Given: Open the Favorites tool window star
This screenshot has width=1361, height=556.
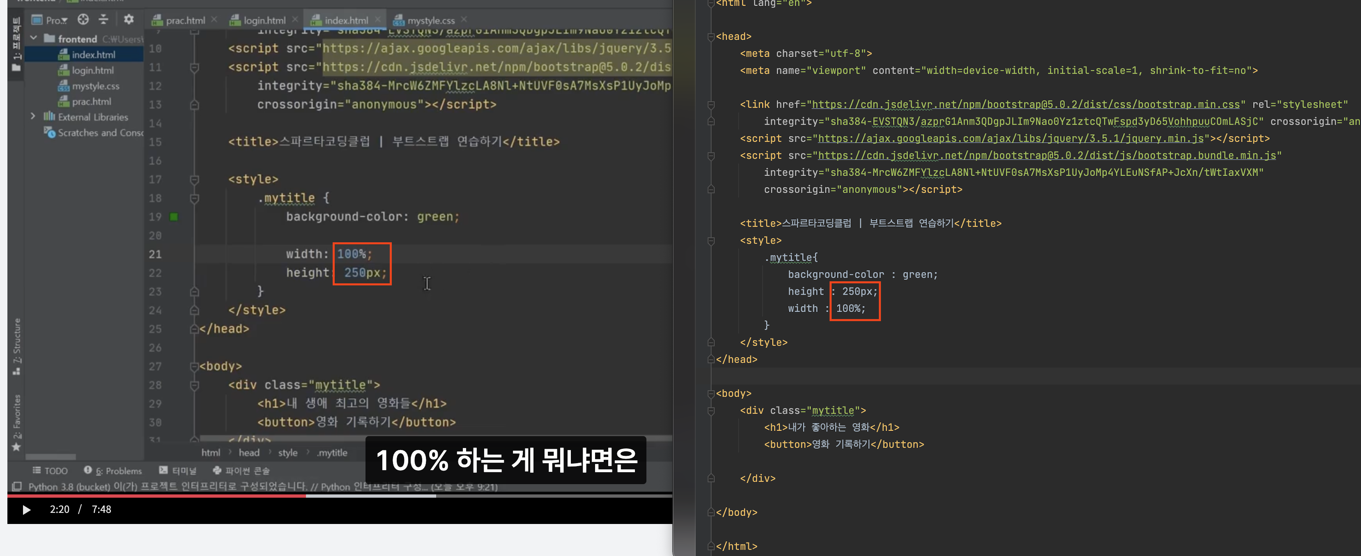Looking at the screenshot, I should tap(16, 447).
